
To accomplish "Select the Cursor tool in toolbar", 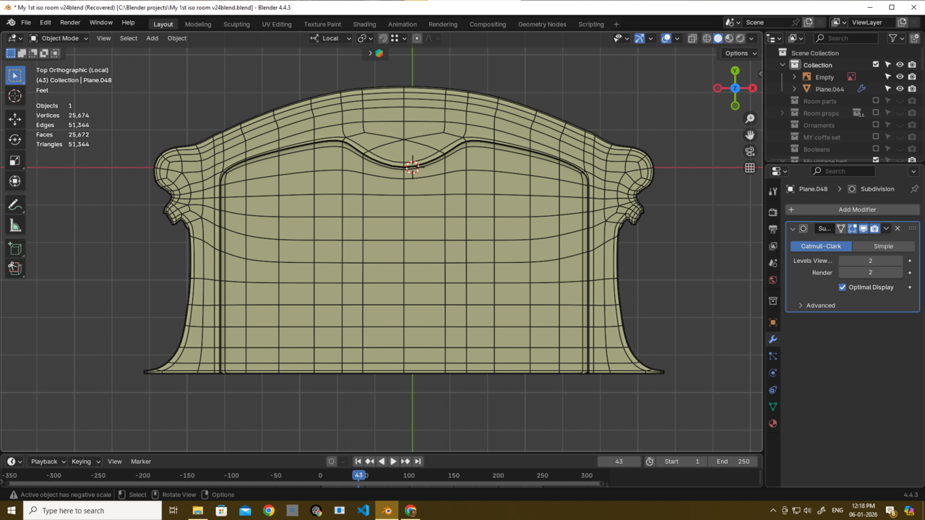I will [x=14, y=96].
